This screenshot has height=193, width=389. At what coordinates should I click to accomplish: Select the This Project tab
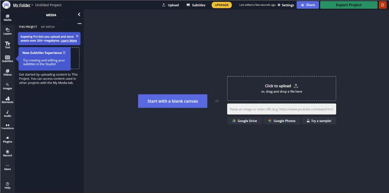[x=28, y=27]
